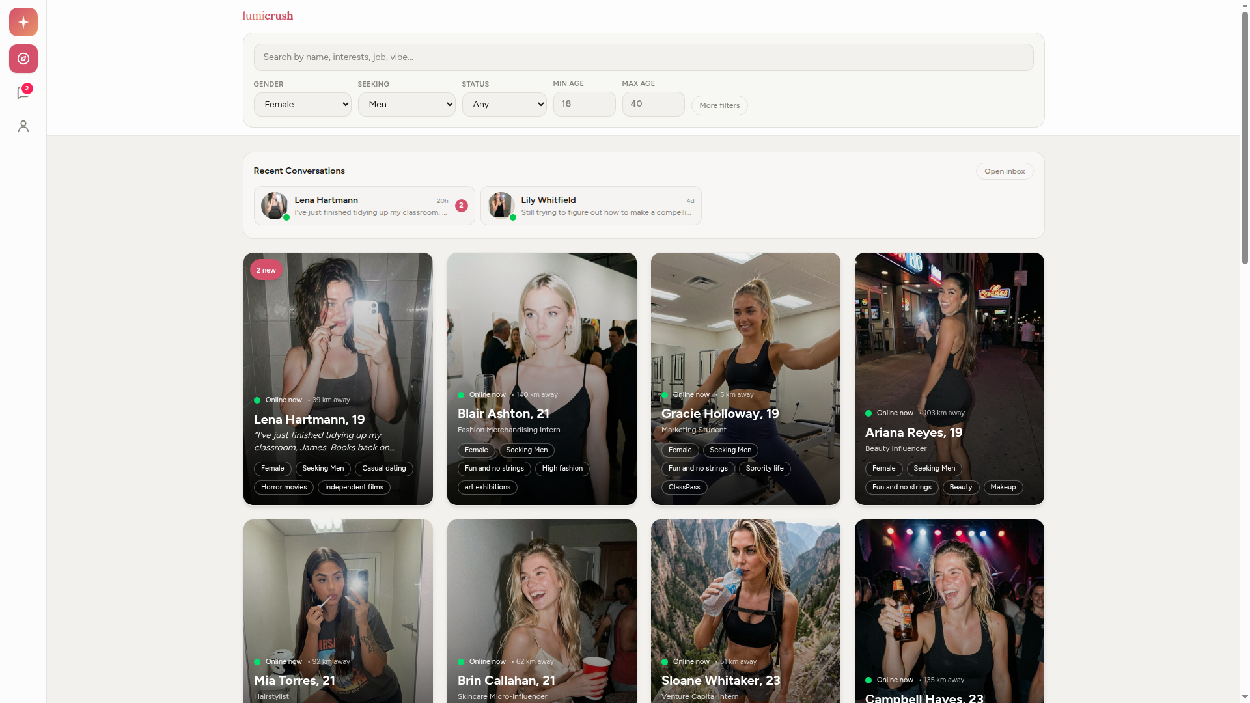Open messages icon with 2 badge

[x=23, y=92]
